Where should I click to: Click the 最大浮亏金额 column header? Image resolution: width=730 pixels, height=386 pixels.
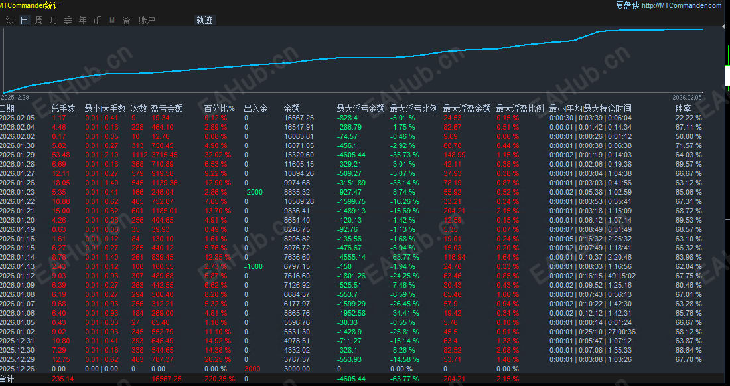tap(361, 108)
